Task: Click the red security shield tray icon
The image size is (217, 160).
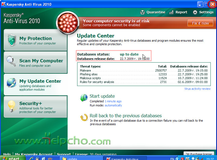Action: (x=183, y=159)
